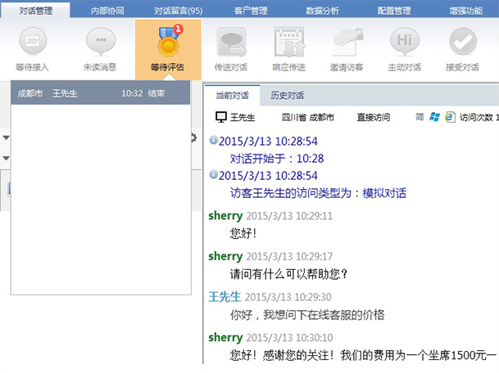Click the IE browser icon in visitor info

(x=449, y=117)
